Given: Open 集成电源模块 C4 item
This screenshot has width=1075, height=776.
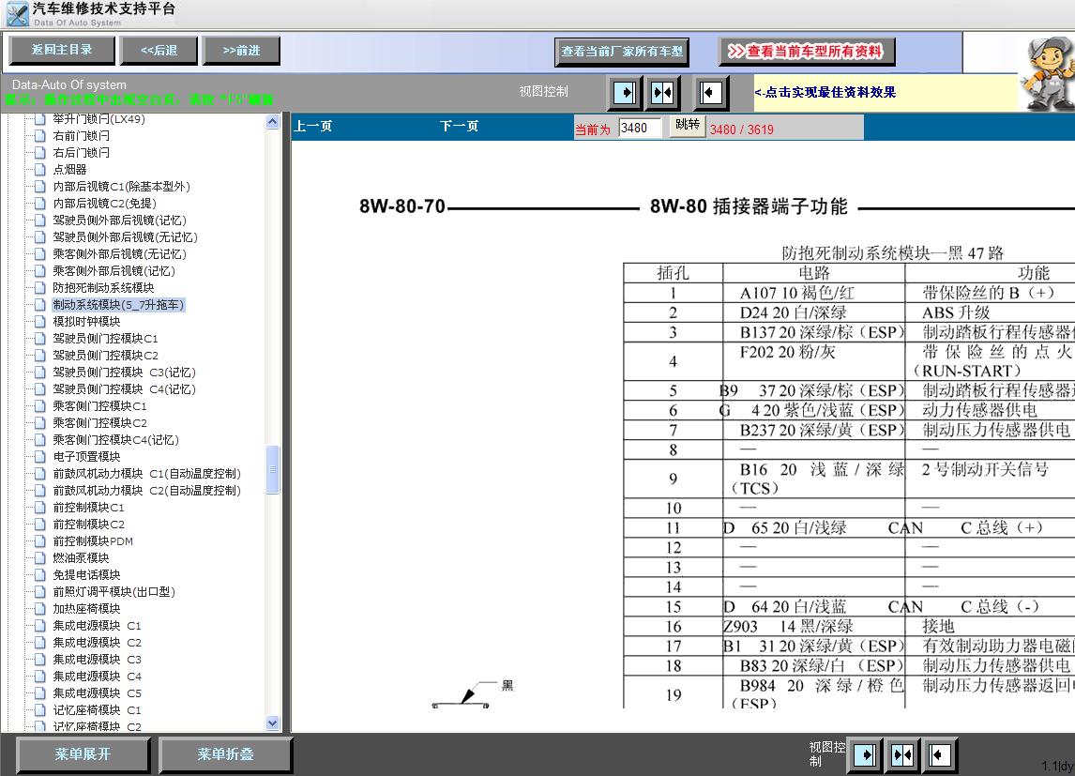Looking at the screenshot, I should tap(97, 677).
